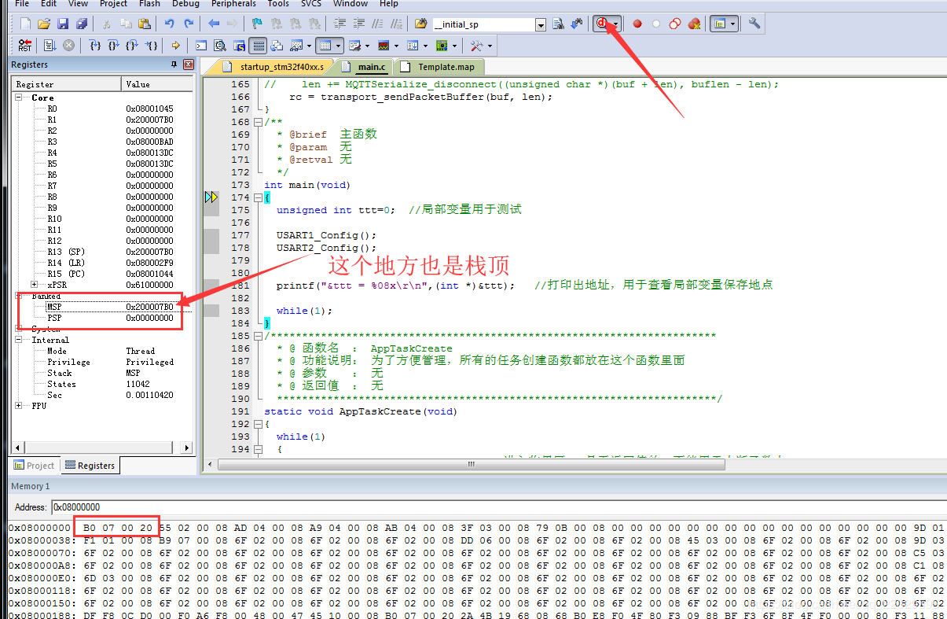Click the Save All icon
The width and height of the screenshot is (947, 619).
(81, 24)
